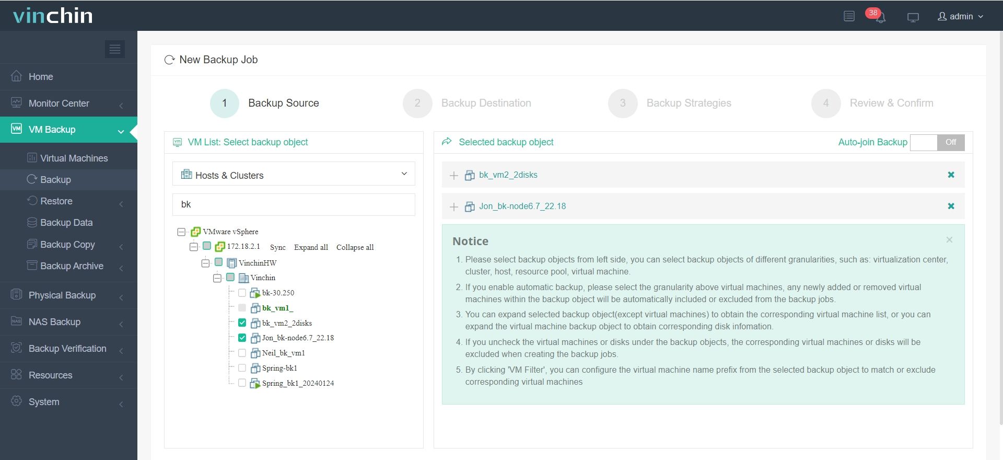Toggle the Vinchin host checkbox
Screen dimensions: 1003x460
pyautogui.click(x=230, y=277)
